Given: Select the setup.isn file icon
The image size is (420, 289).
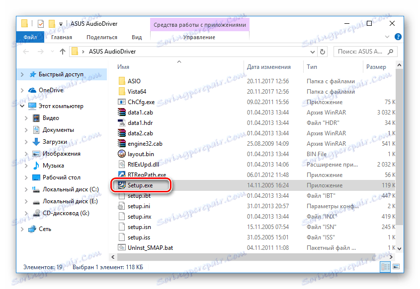Looking at the screenshot, I should pos(122,227).
